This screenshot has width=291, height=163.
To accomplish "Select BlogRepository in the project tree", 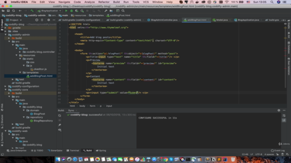I will [41, 121].
